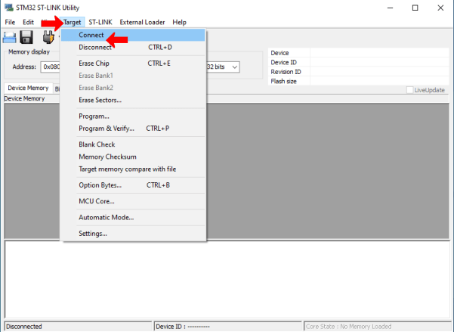Select Automatic Mode... in the menu

pos(106,217)
